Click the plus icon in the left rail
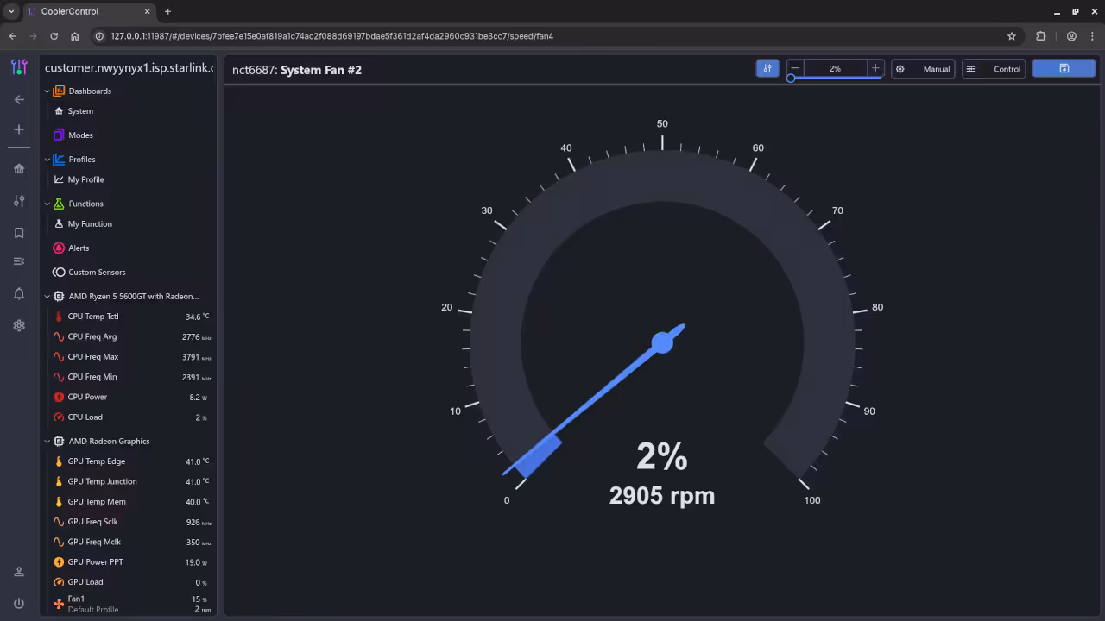Image resolution: width=1105 pixels, height=621 pixels. [19, 129]
